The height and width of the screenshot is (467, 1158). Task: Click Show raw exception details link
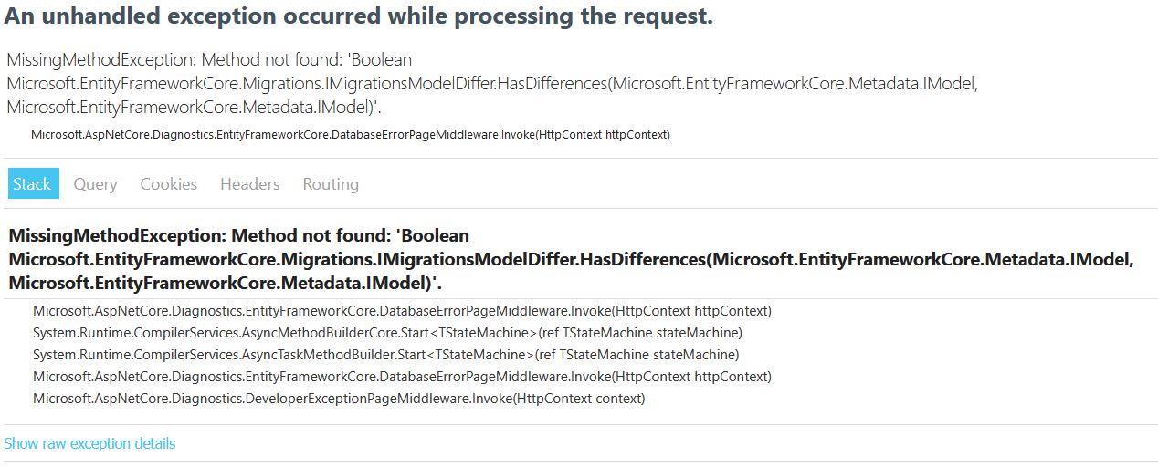tap(89, 444)
